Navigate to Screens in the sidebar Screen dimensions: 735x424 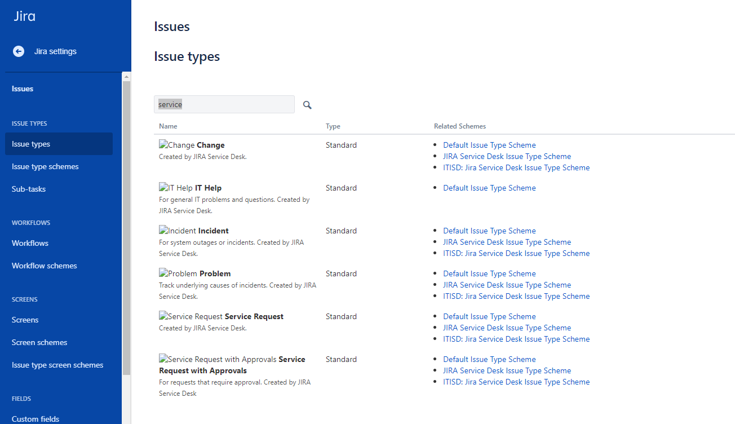(x=25, y=320)
